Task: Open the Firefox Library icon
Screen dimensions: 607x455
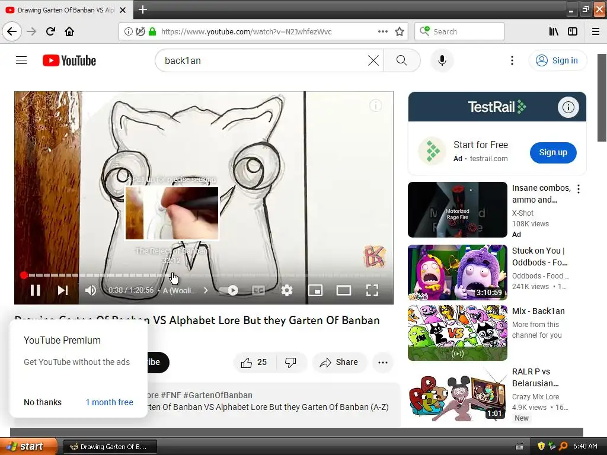Action: (554, 31)
